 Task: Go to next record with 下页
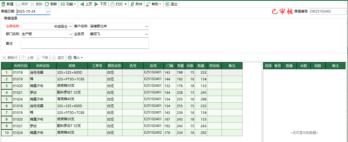(x=100, y=4)
